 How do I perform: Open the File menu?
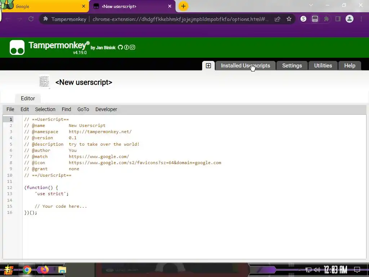tap(10, 110)
